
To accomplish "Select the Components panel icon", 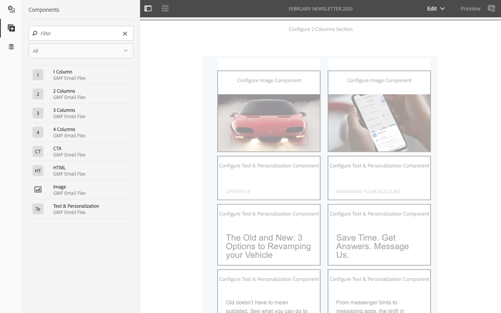I will pyautogui.click(x=11, y=28).
